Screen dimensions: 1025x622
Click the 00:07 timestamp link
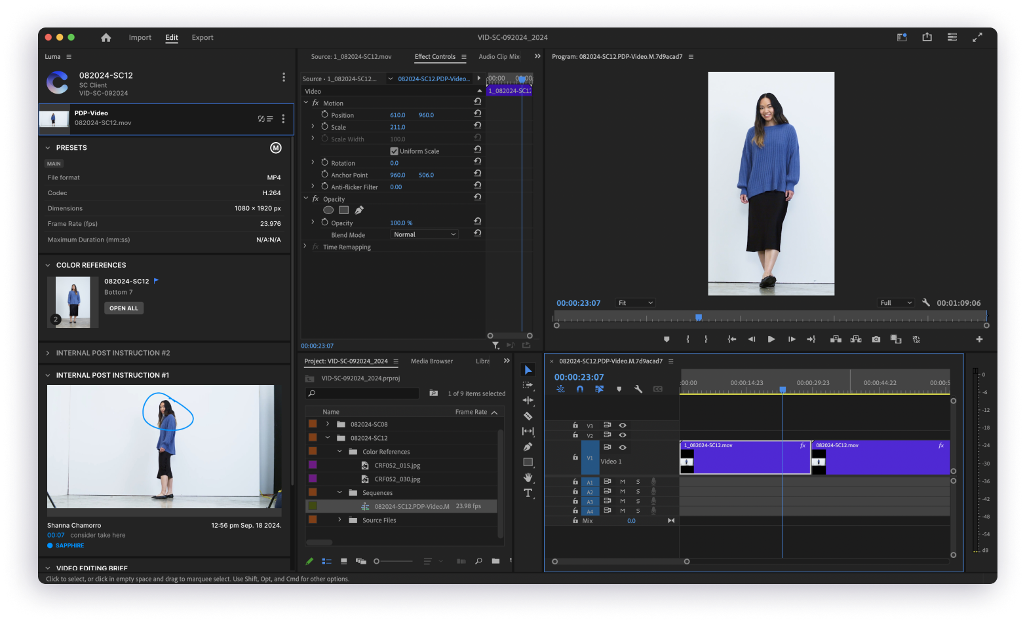[56, 535]
